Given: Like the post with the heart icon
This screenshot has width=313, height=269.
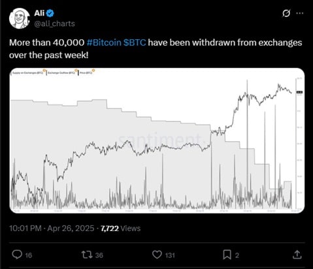Looking at the screenshot, I should [x=157, y=255].
